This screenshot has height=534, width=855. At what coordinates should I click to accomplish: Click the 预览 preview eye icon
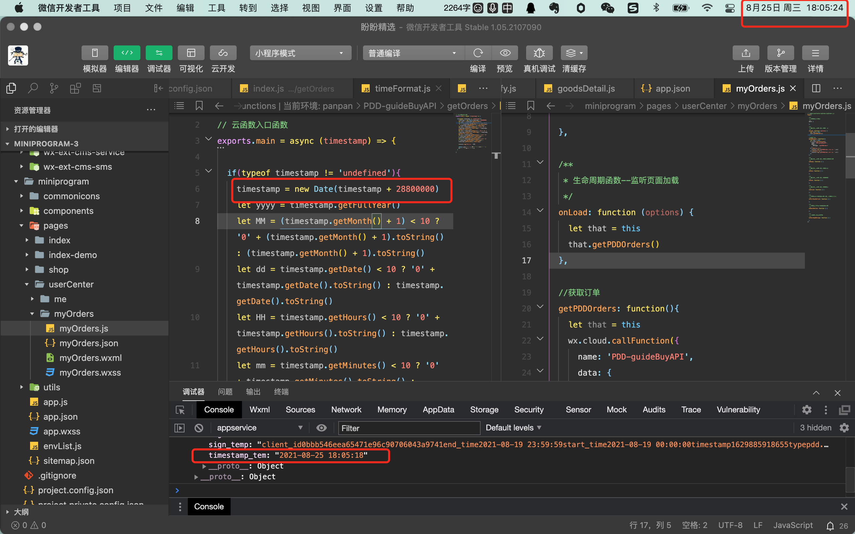click(505, 53)
